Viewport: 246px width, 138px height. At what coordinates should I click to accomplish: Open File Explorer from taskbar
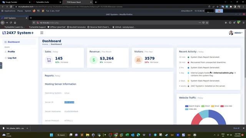[x=88, y=135]
